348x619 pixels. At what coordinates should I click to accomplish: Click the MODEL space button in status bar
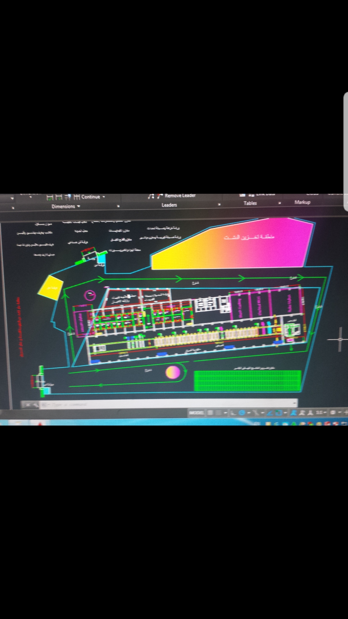tap(197, 413)
